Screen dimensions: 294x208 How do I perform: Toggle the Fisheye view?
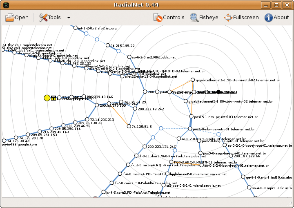tap(204, 18)
